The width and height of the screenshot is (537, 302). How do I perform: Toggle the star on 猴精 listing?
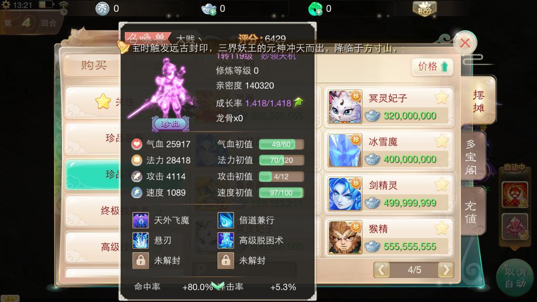point(442,228)
